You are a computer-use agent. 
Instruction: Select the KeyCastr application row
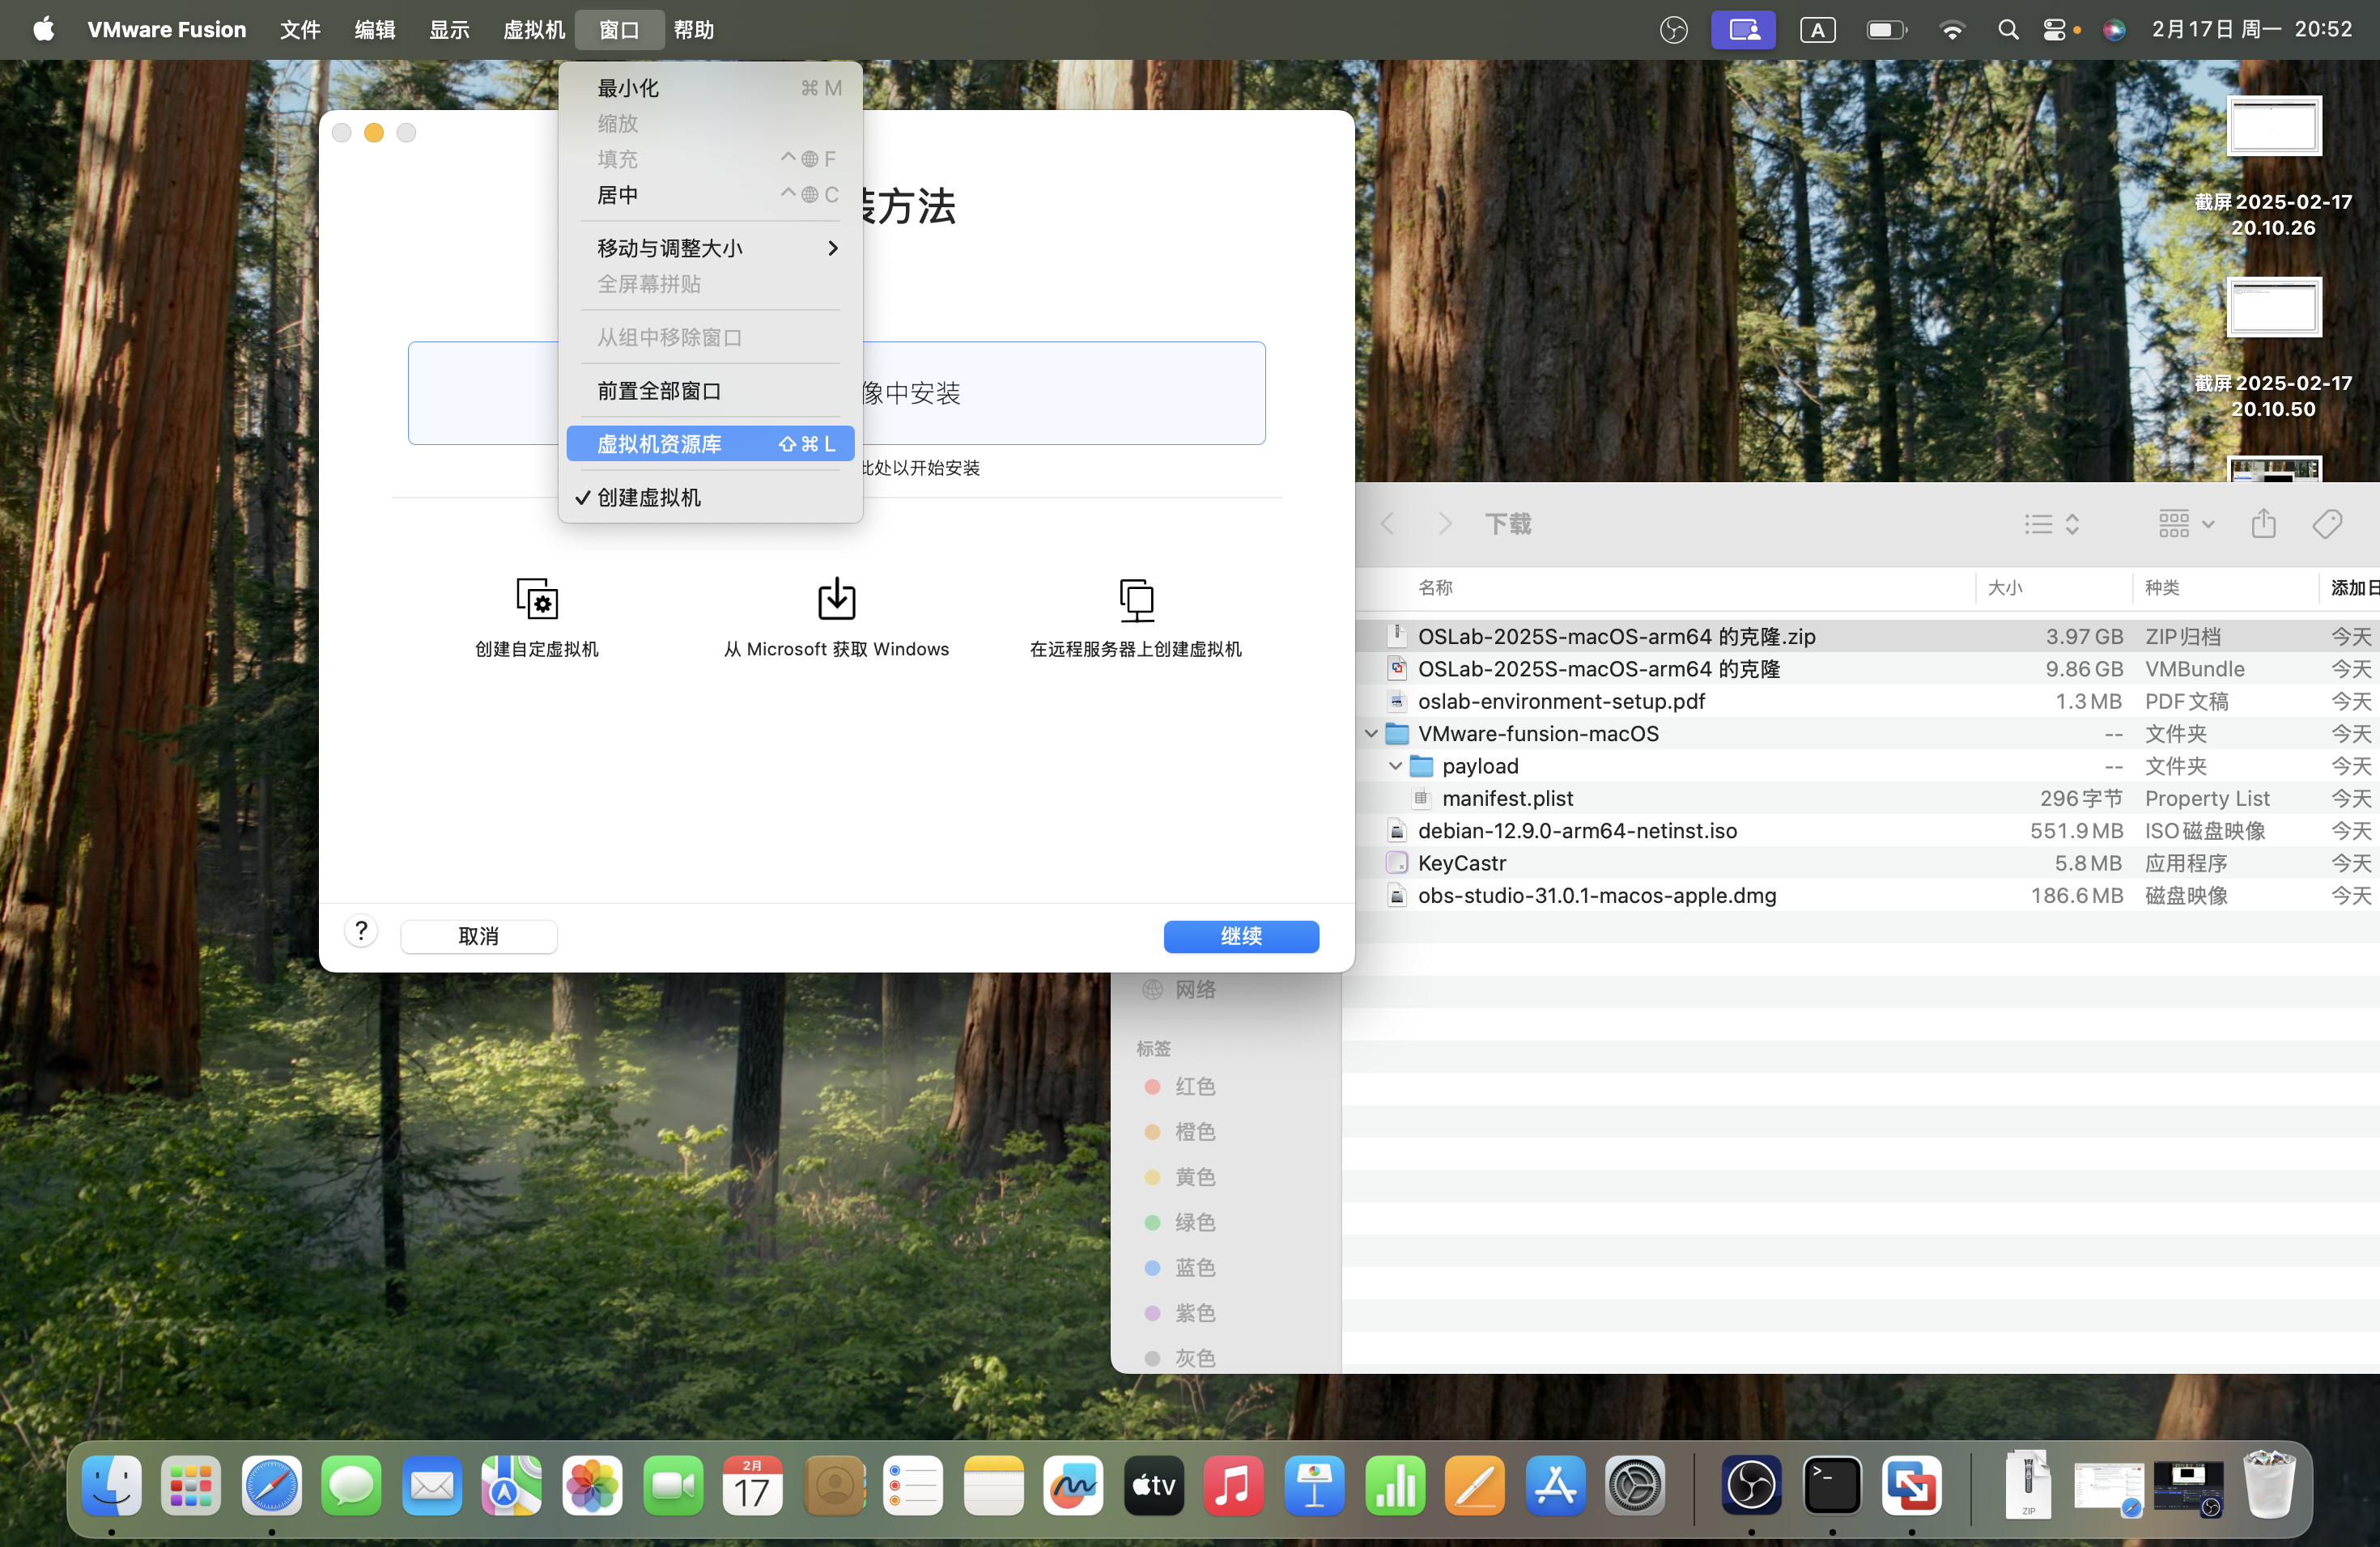pyautogui.click(x=1870, y=863)
